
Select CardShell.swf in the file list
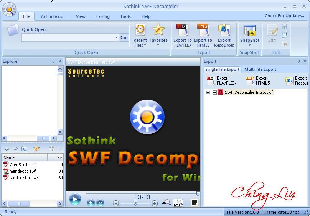tap(22, 165)
